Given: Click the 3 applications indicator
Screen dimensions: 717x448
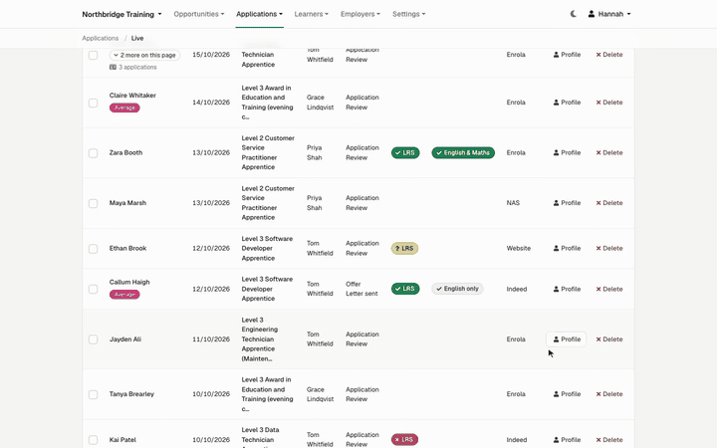Looking at the screenshot, I should pos(133,68).
